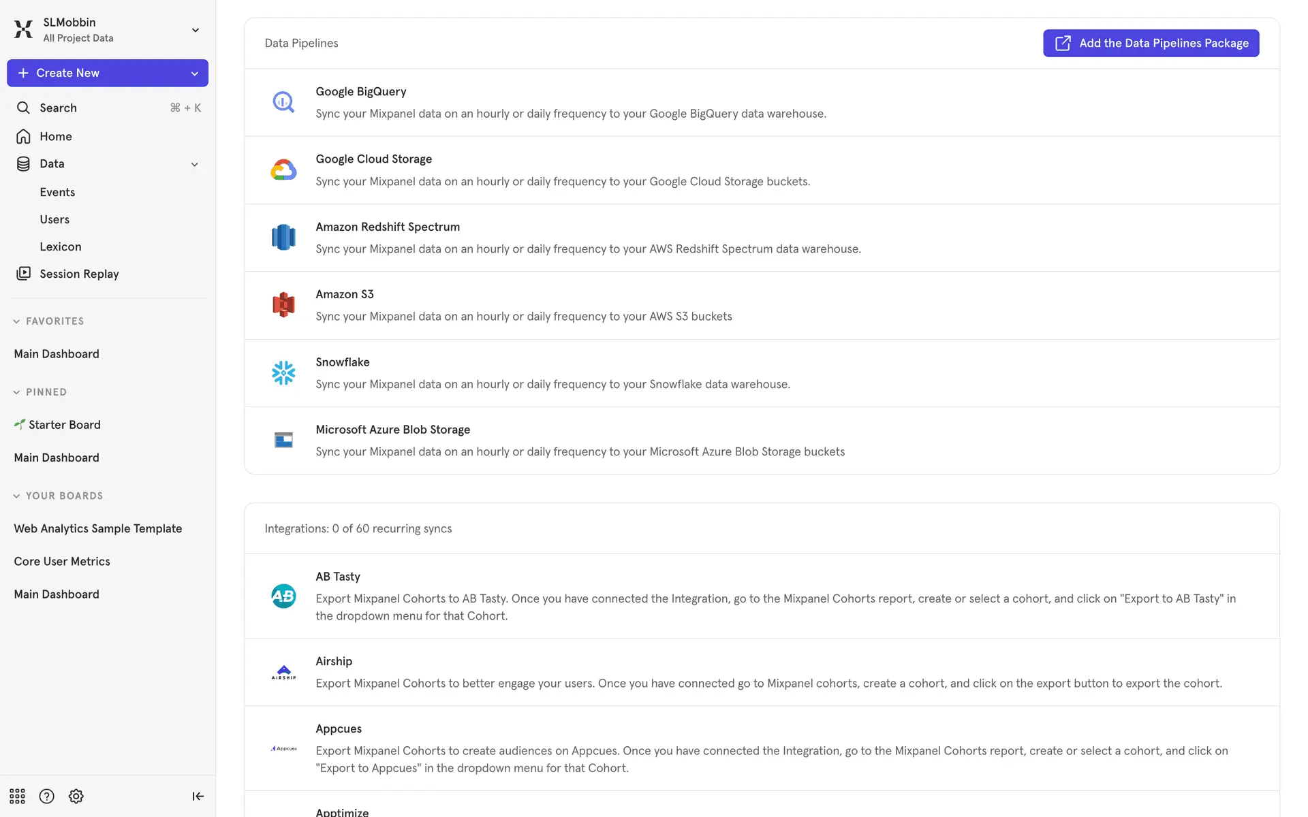Open settings gear icon in sidebar
Image resolution: width=1308 pixels, height=817 pixels.
(x=76, y=796)
